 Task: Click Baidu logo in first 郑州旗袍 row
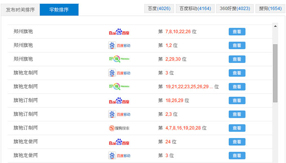(119, 32)
